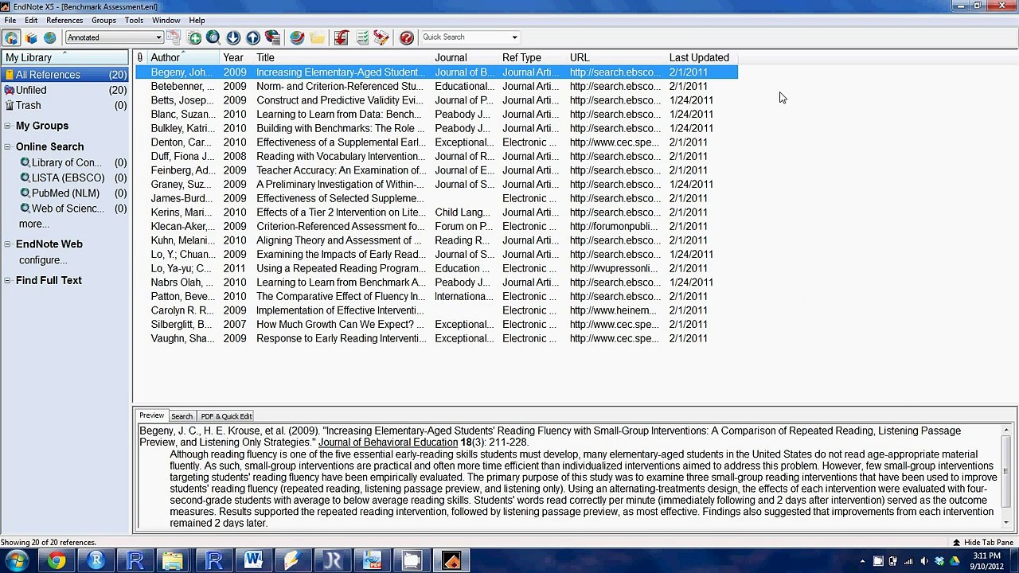Screen dimensions: 1019x573
Task: Click Hide Tab Pane button
Action: pyautogui.click(x=982, y=543)
